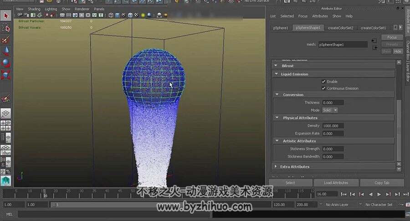
Task: Click frame 16 marker on the time slider
Action: click(x=45, y=194)
